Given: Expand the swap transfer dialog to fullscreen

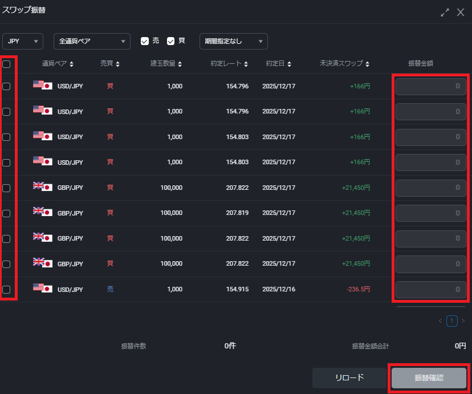Looking at the screenshot, I should [x=445, y=12].
